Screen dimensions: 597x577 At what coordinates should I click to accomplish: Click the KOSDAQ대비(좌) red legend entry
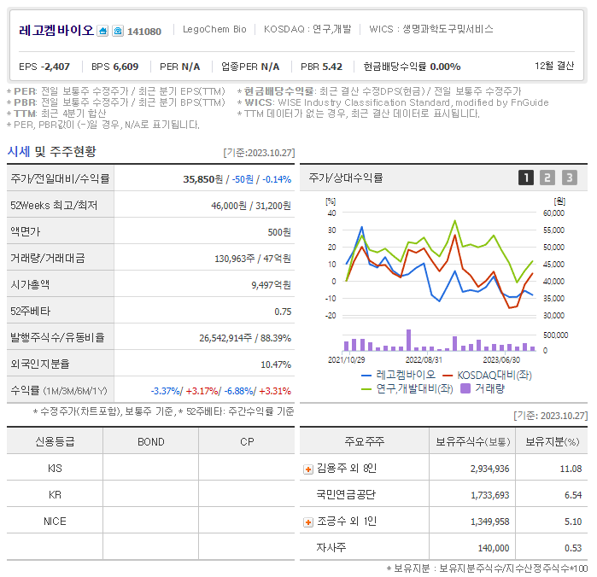(488, 376)
